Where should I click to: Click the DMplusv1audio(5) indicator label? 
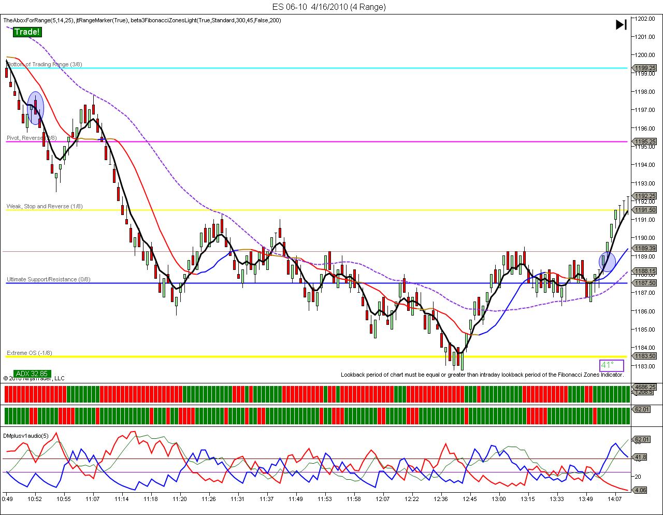26,436
